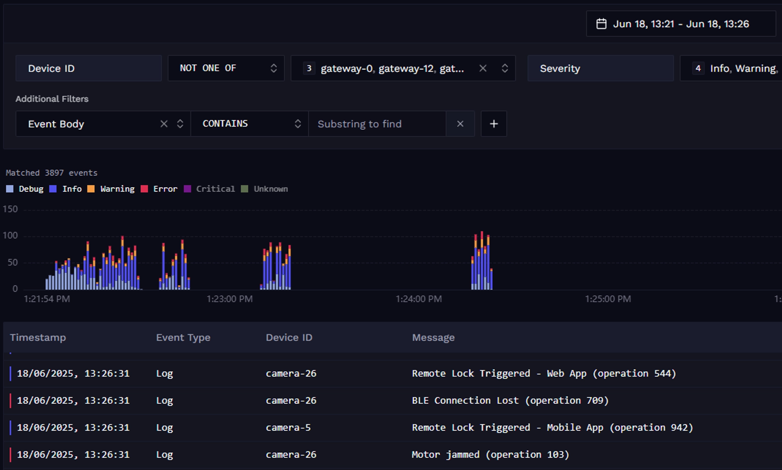Select the Additional Filters label
The image size is (782, 470).
pyautogui.click(x=52, y=99)
